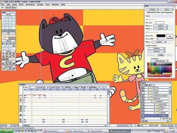Screen dimensions: 177x133
Task: Click the No Brush button
Action: (x=170, y=37)
